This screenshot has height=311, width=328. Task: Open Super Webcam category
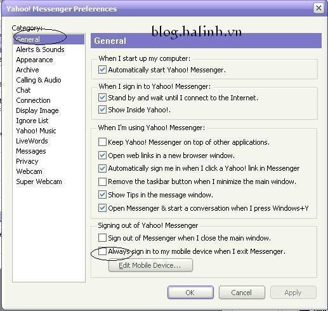coord(39,182)
